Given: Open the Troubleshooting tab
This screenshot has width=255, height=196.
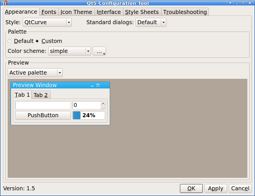Looking at the screenshot, I should coord(185,12).
